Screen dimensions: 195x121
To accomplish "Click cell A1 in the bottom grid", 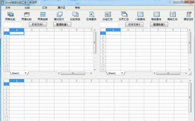I will [17, 84].
